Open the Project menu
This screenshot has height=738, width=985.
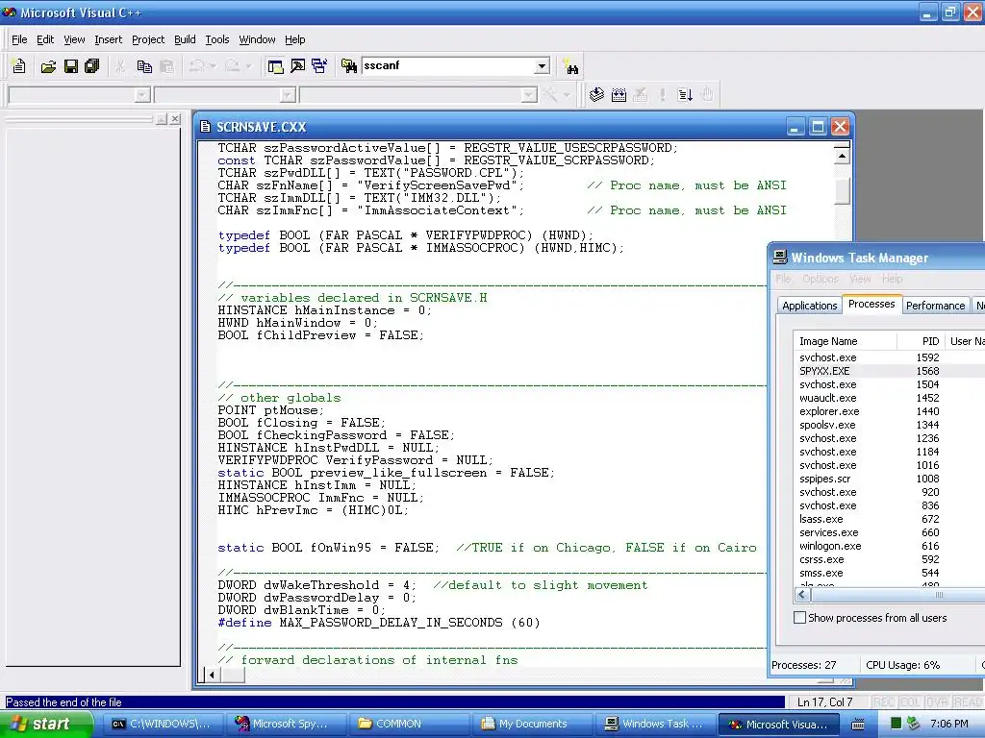click(x=148, y=39)
